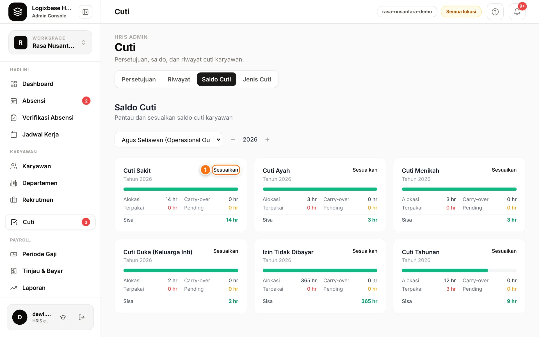Collapse the sidebar panel icon
539x337 pixels.
click(85, 12)
